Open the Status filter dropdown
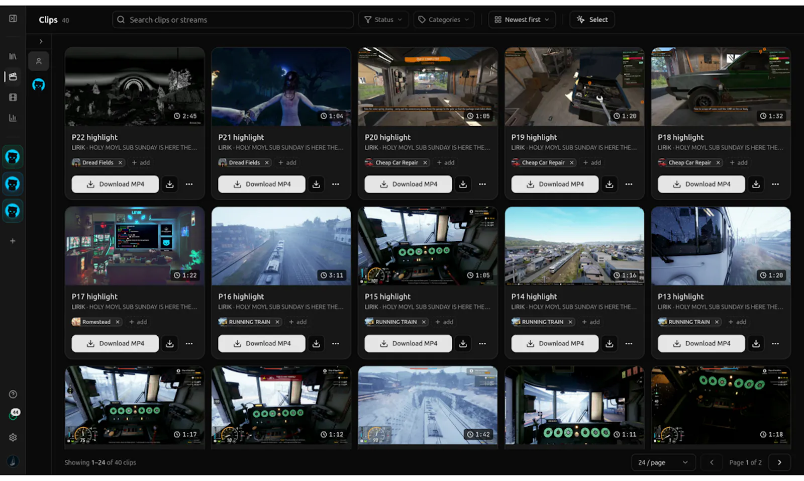Screen dimensions: 804x481 [383, 20]
